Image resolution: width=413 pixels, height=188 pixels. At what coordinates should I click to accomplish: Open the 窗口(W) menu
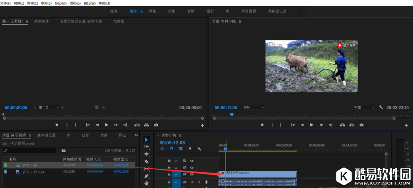90,3
